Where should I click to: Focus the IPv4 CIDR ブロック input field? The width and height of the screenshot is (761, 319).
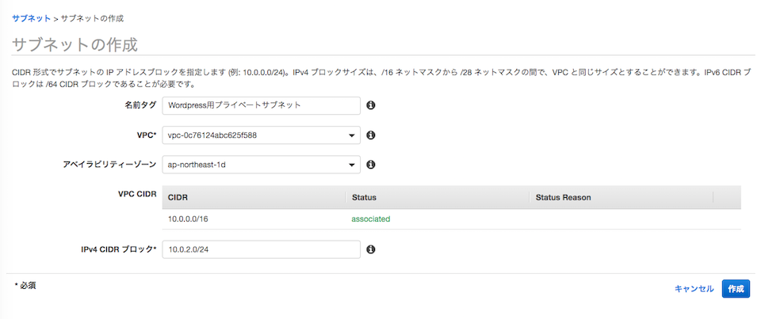(x=261, y=249)
